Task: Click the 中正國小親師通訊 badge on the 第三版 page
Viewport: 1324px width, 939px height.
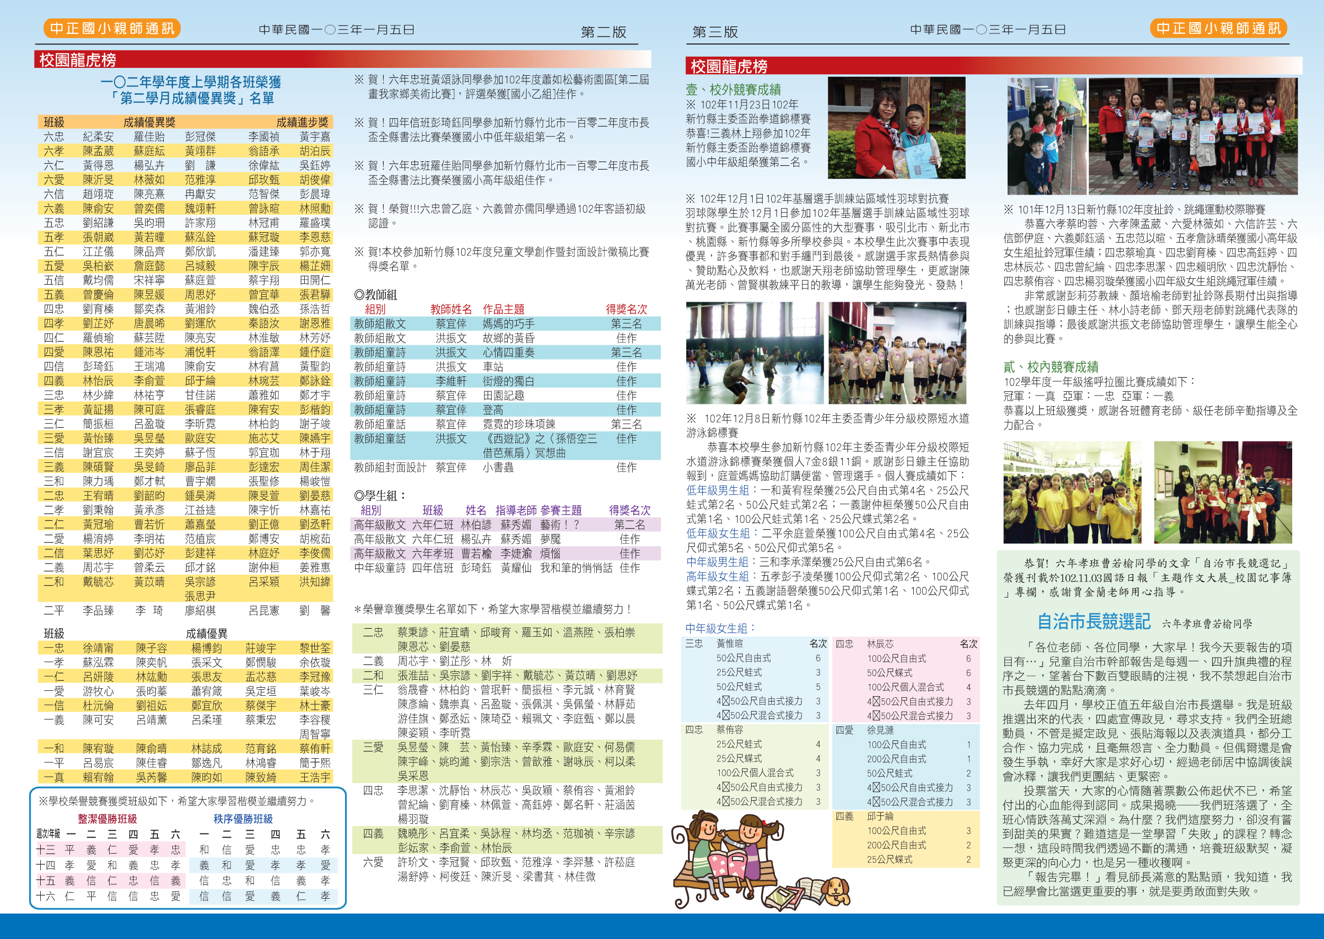Action: 1219,28
